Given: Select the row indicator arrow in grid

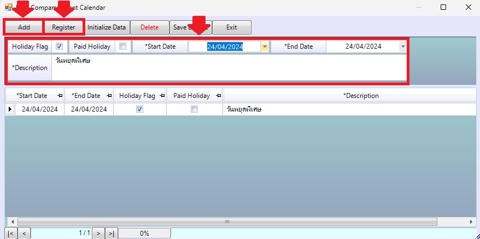Looking at the screenshot, I should tap(10, 109).
